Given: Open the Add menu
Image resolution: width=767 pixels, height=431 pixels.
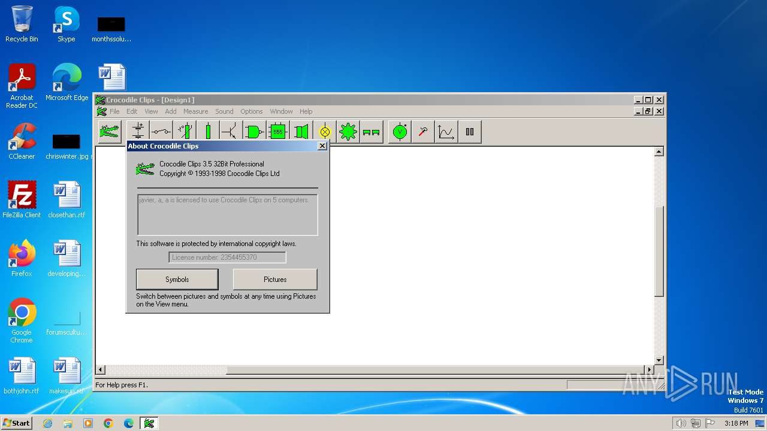Looking at the screenshot, I should [x=171, y=111].
